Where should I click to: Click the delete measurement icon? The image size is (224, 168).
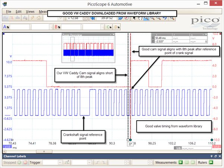coord(187,162)
